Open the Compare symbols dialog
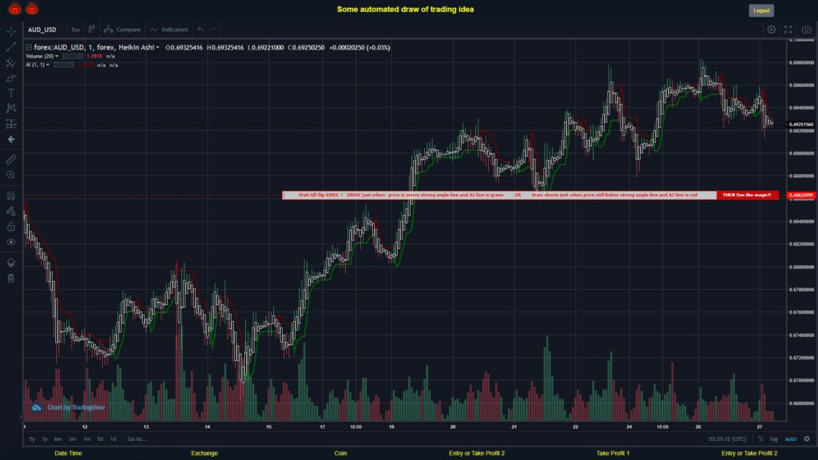The height and width of the screenshot is (460, 818). (122, 30)
